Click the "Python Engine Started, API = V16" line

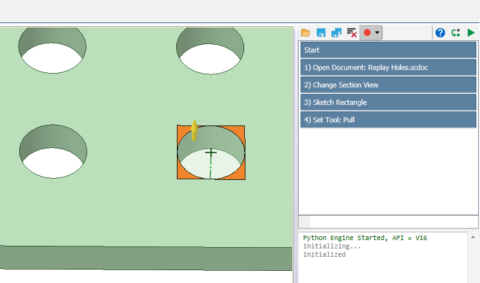(365, 238)
